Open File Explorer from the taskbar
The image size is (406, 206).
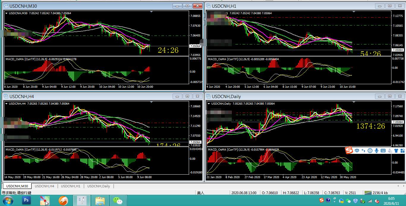click(100, 201)
